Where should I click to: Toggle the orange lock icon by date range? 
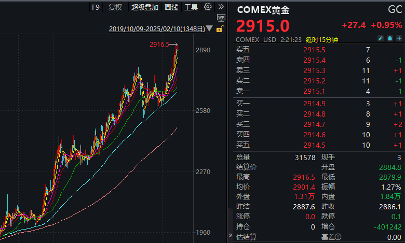coord(220,29)
